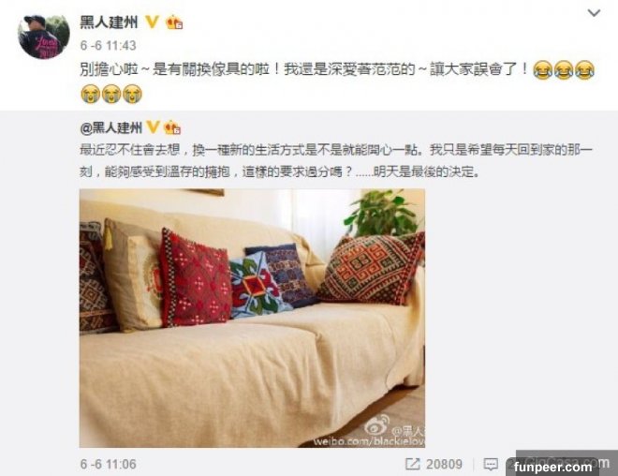Click the V verified badge in the reposted header

[154, 127]
